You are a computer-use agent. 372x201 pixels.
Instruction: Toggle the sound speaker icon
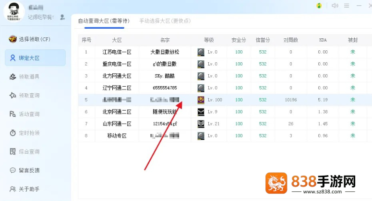(x=335, y=5)
